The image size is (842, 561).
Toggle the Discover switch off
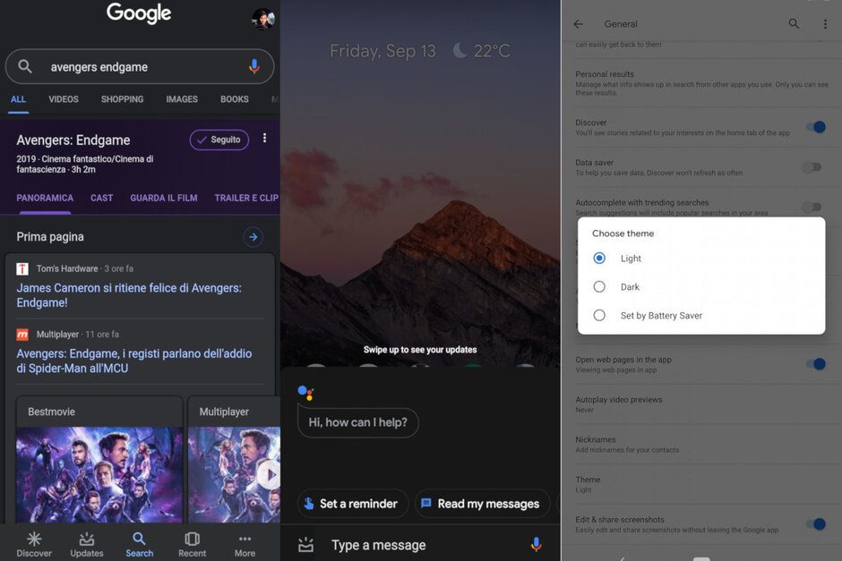coord(815,127)
